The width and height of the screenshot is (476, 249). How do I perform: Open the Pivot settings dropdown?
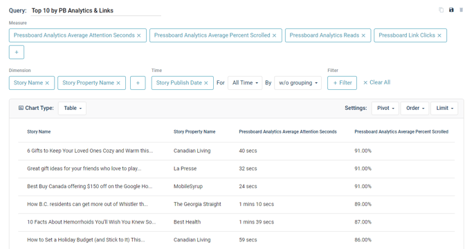tap(385, 108)
